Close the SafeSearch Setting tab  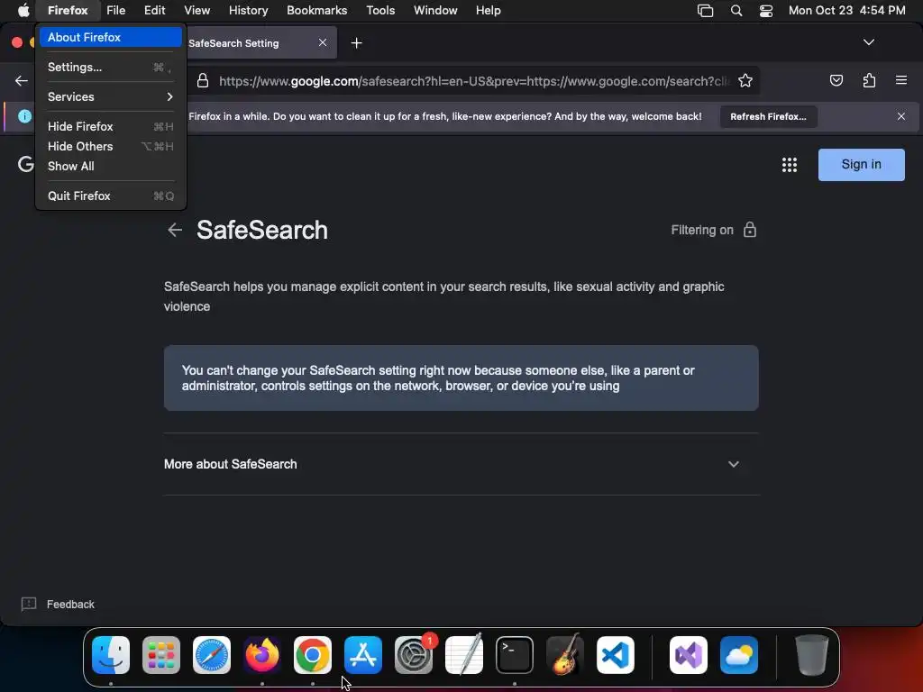[323, 42]
